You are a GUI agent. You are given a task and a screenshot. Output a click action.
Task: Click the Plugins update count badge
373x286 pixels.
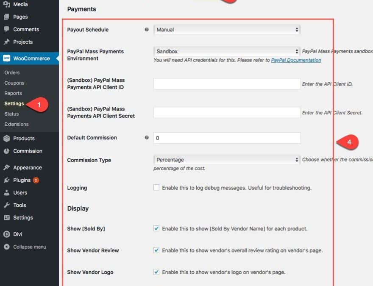tap(36, 180)
